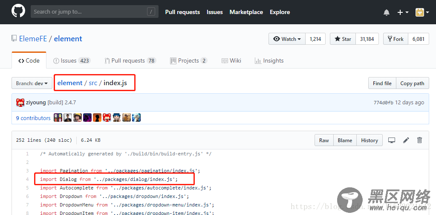Switch to the Projects tab
This screenshot has height=215, width=436.
pos(188,60)
